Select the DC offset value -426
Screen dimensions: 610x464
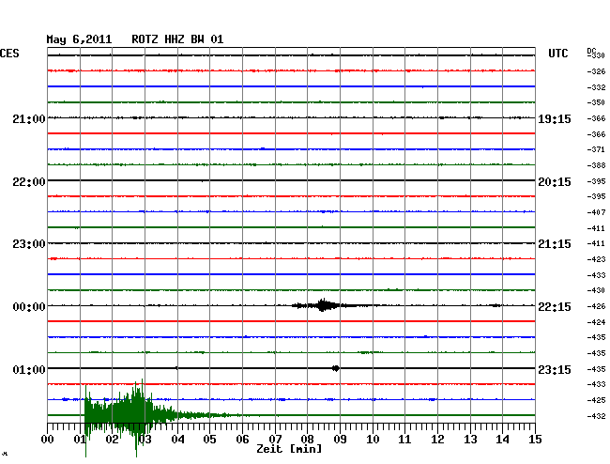tap(596, 306)
